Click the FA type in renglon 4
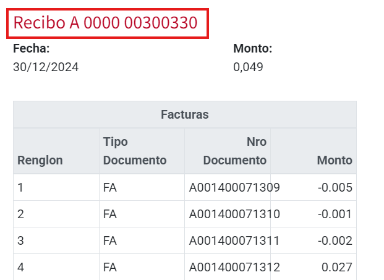This screenshot has height=280, width=384. tap(110, 267)
